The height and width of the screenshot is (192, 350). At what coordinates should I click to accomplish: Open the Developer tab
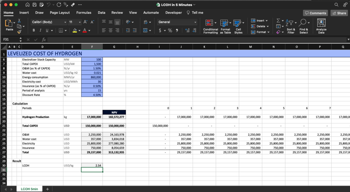pyautogui.click(x=173, y=13)
